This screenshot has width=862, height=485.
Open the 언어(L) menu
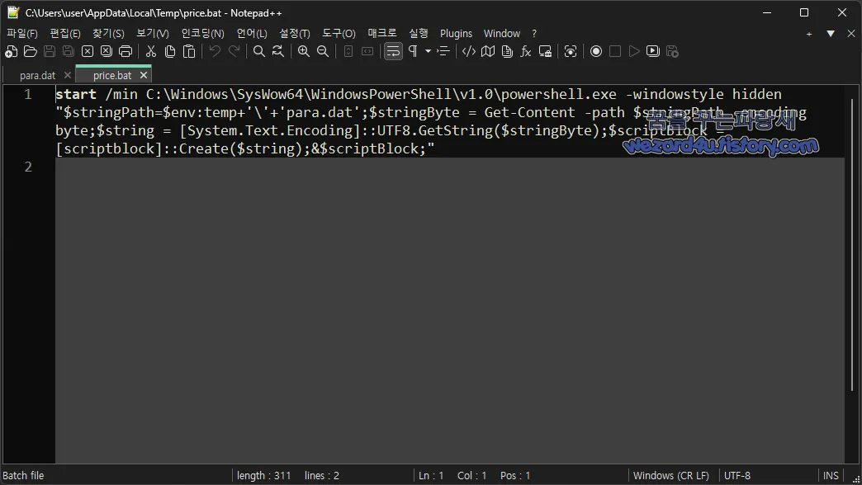[x=252, y=34]
